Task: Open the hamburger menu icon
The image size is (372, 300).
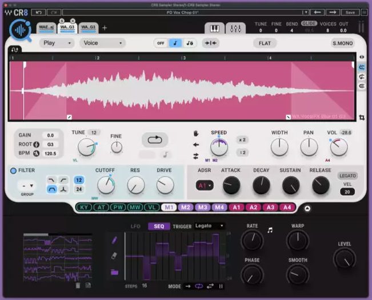Action: (364, 13)
